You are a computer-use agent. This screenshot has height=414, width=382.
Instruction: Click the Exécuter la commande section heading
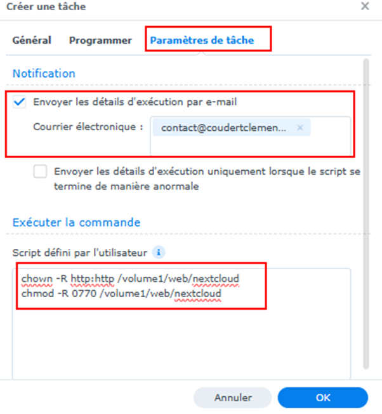click(x=76, y=222)
